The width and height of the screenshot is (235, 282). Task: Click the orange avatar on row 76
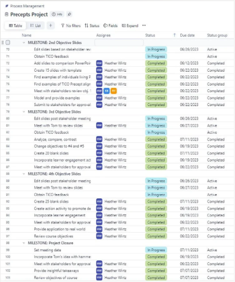tap(114, 91)
